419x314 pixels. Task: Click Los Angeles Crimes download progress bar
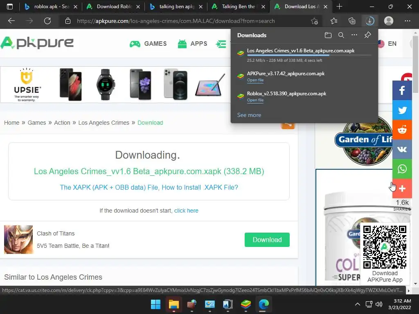click(309, 55)
